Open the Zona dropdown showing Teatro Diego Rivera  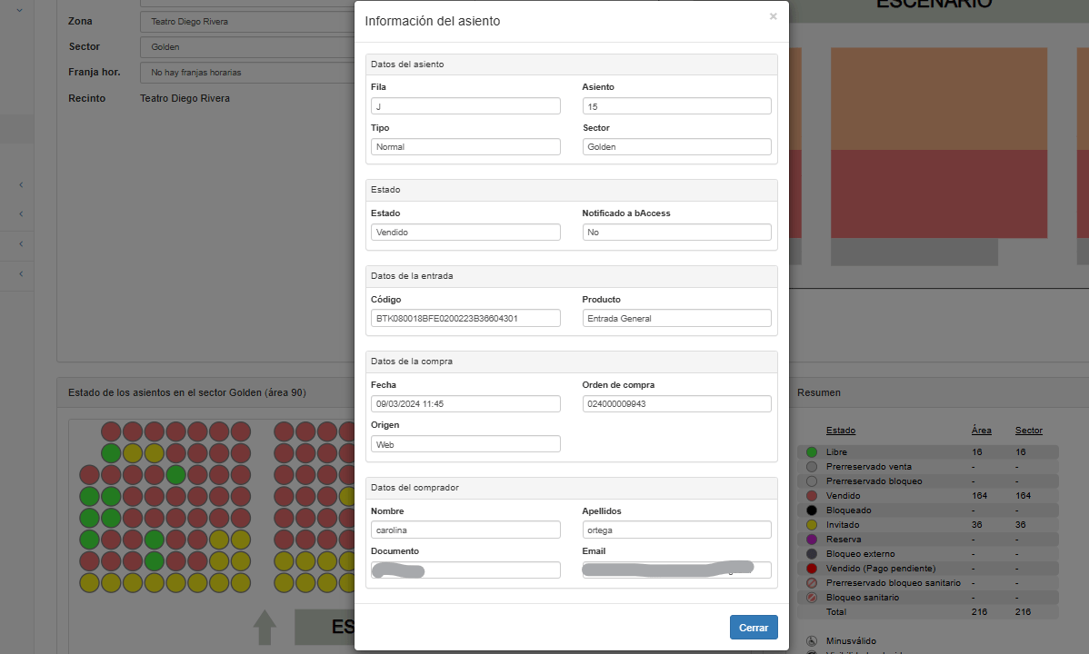pyautogui.click(x=247, y=22)
